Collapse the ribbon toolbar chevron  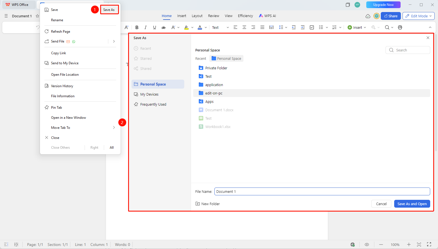430,27
